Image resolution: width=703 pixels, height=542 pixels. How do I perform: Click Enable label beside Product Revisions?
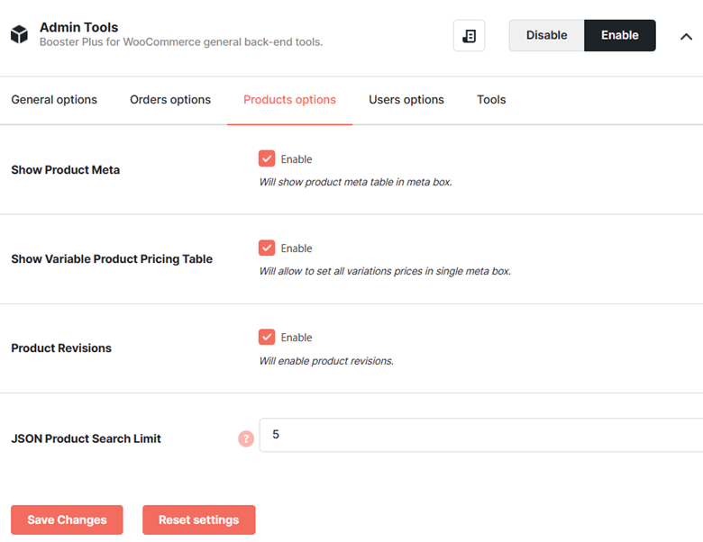coord(297,338)
